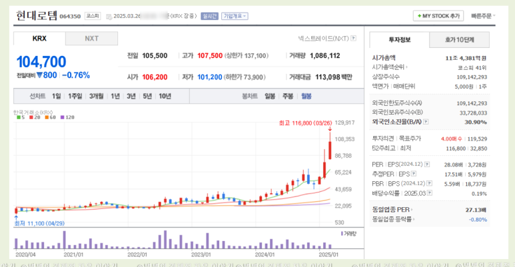Click the 현대로템 stock title
The image size is (515, 267).
tap(37, 15)
